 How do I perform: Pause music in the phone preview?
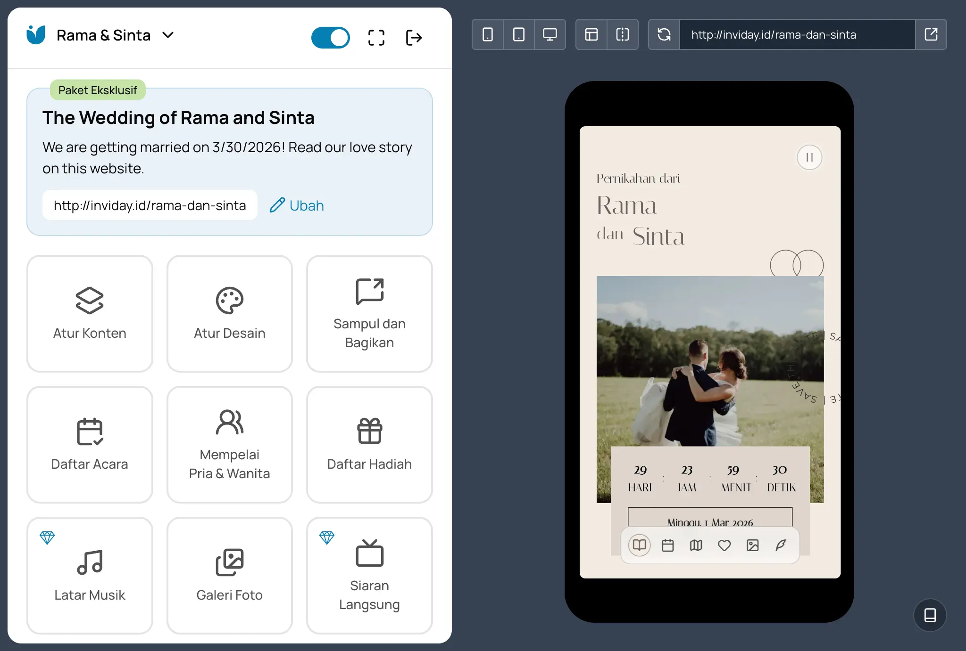(809, 157)
